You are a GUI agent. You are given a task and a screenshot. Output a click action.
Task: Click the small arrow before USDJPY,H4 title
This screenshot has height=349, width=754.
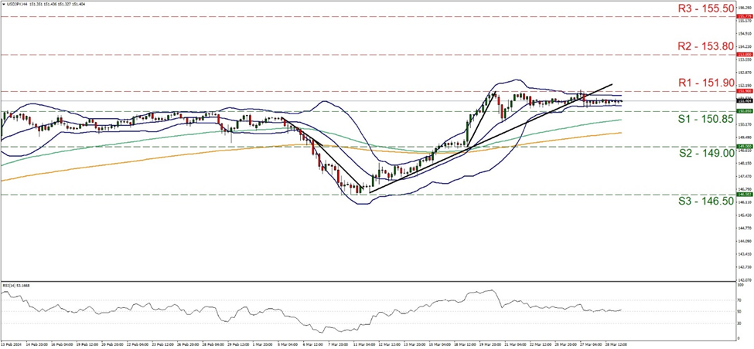click(4, 4)
